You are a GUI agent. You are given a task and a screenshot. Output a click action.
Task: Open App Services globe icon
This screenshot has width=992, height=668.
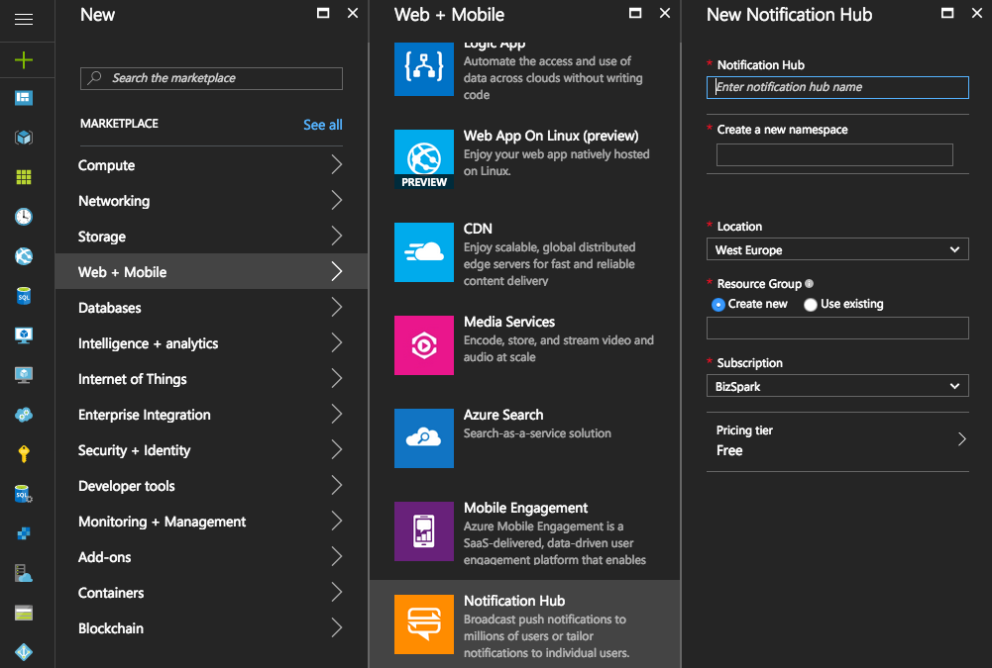pyautogui.click(x=24, y=256)
